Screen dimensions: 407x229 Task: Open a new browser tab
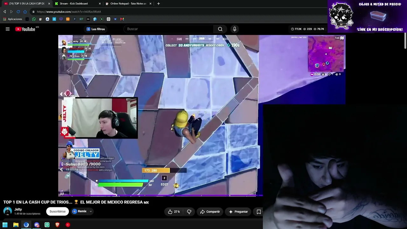click(x=158, y=3)
